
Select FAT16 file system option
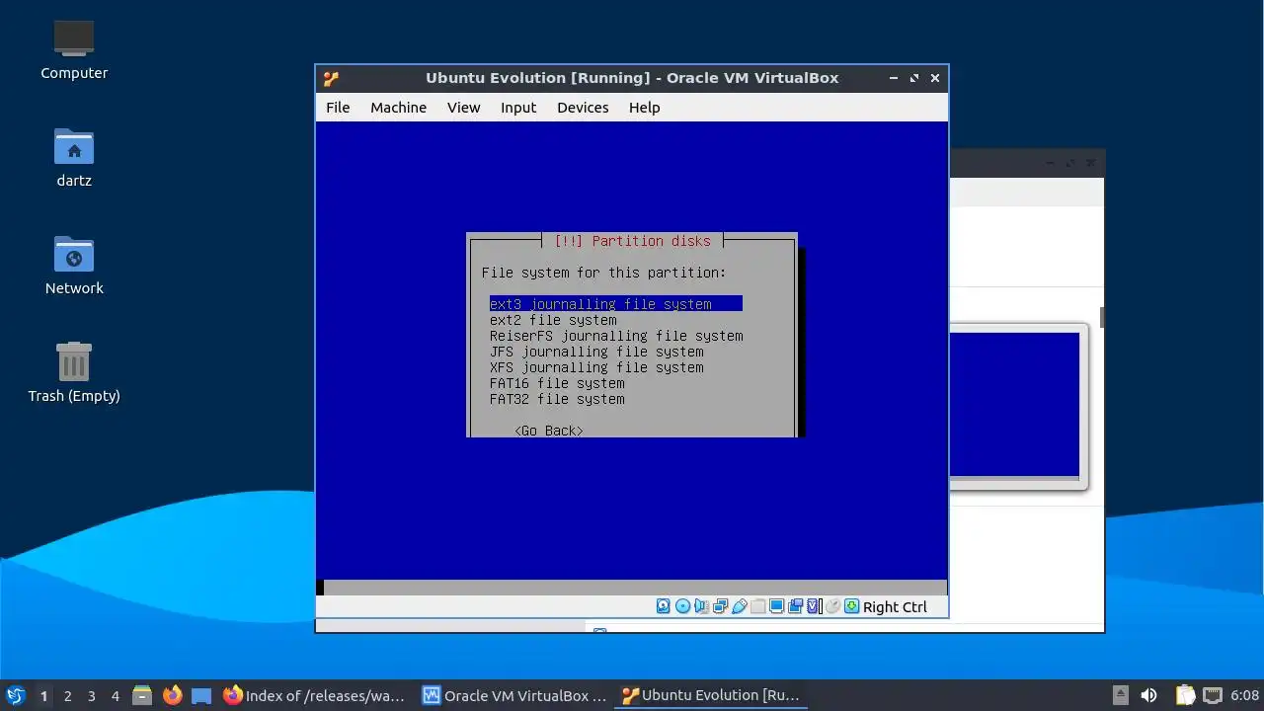click(x=557, y=383)
